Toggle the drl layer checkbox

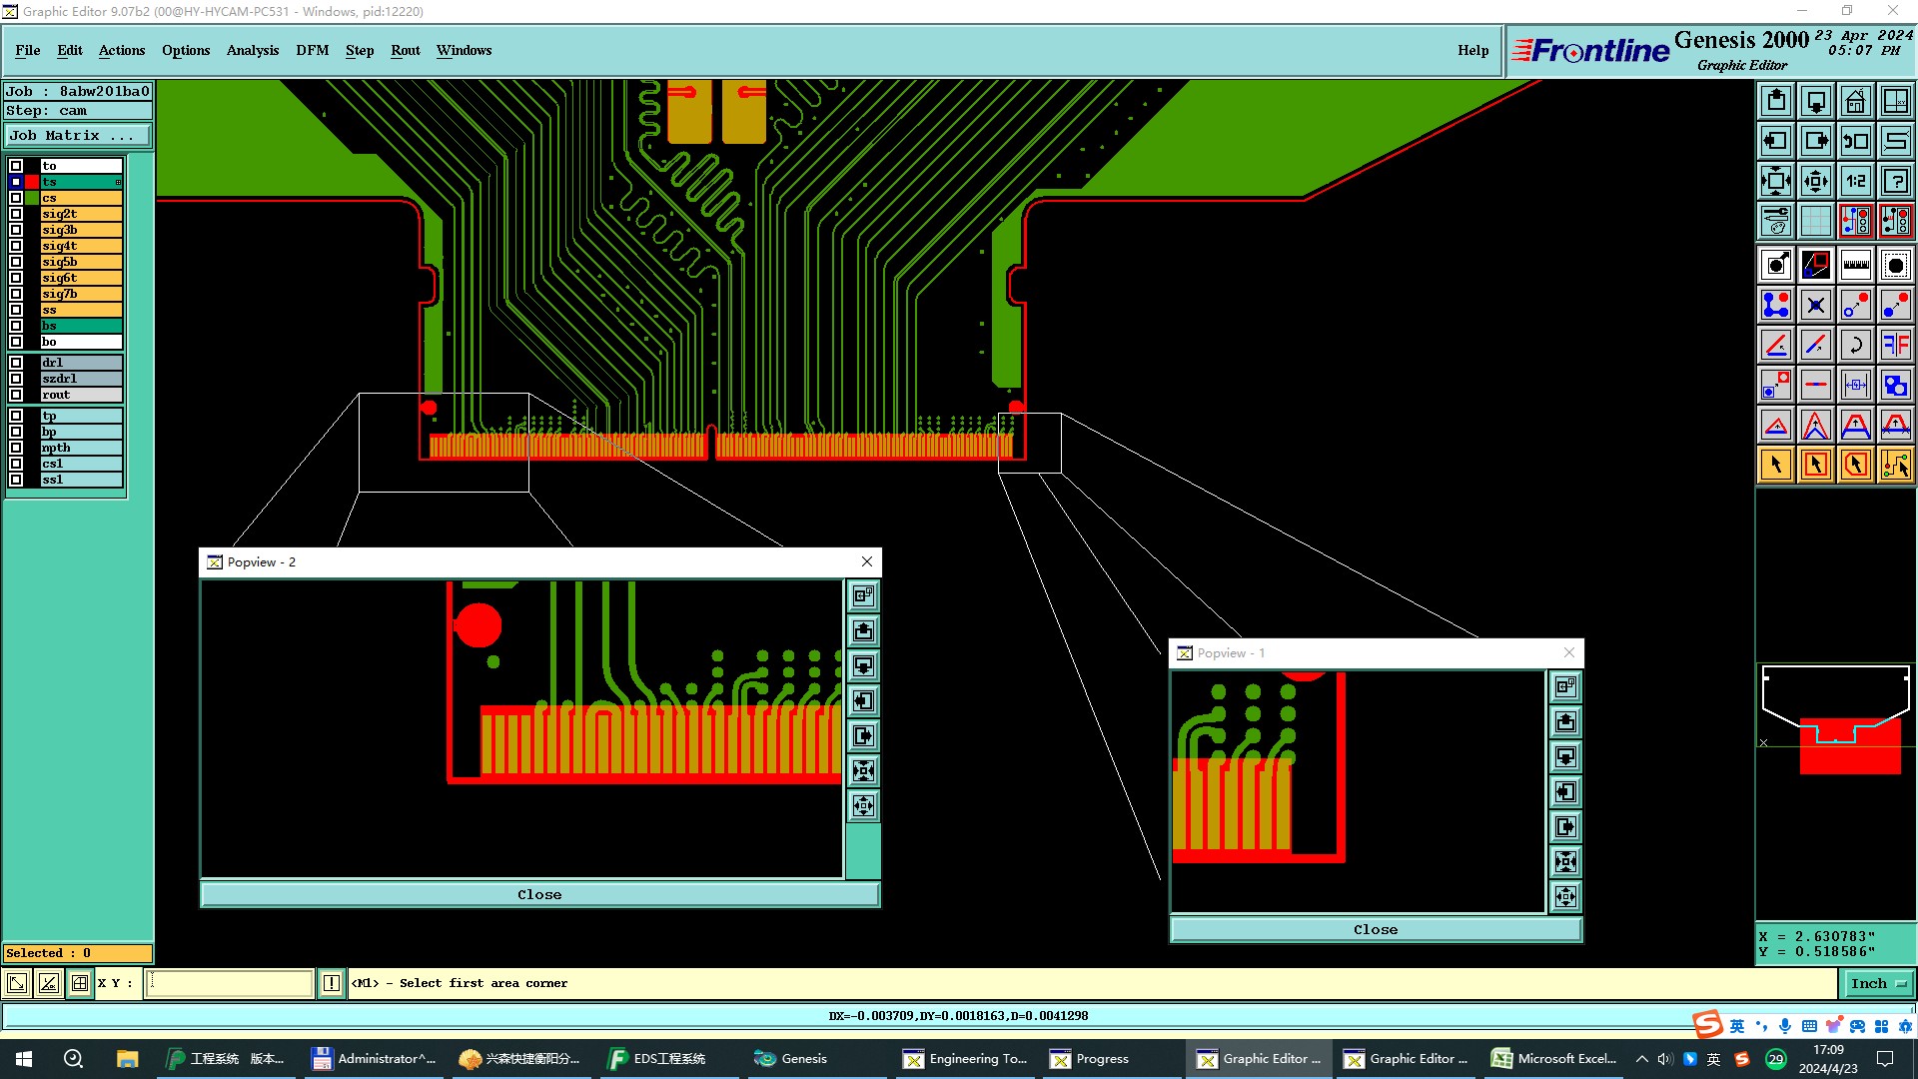16,363
